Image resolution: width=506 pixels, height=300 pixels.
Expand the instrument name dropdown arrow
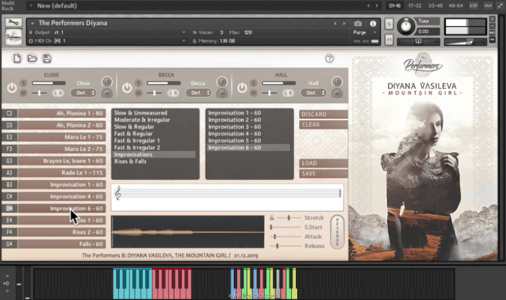tap(32, 23)
